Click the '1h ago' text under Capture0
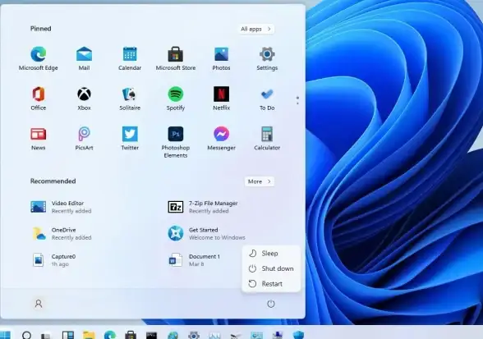The width and height of the screenshot is (483, 339). click(60, 264)
